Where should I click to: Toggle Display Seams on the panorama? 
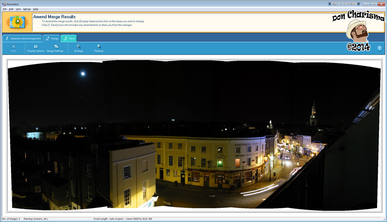point(36,48)
